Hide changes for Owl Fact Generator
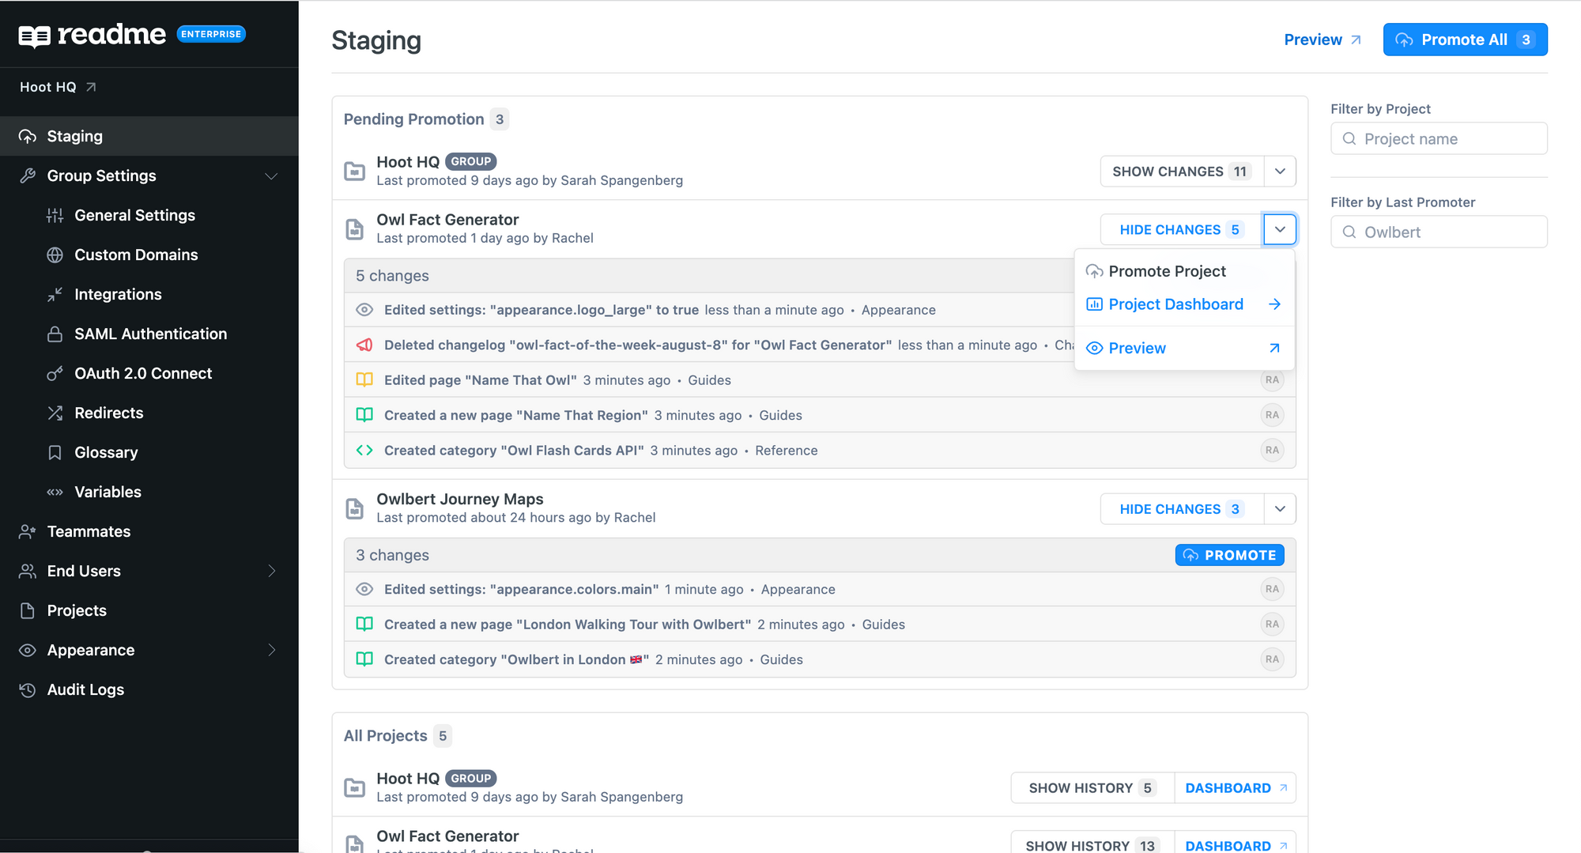 1182,229
